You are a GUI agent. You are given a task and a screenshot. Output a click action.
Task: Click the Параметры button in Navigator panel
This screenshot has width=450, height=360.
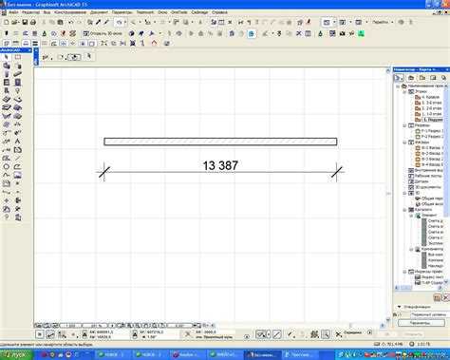tap(421, 323)
